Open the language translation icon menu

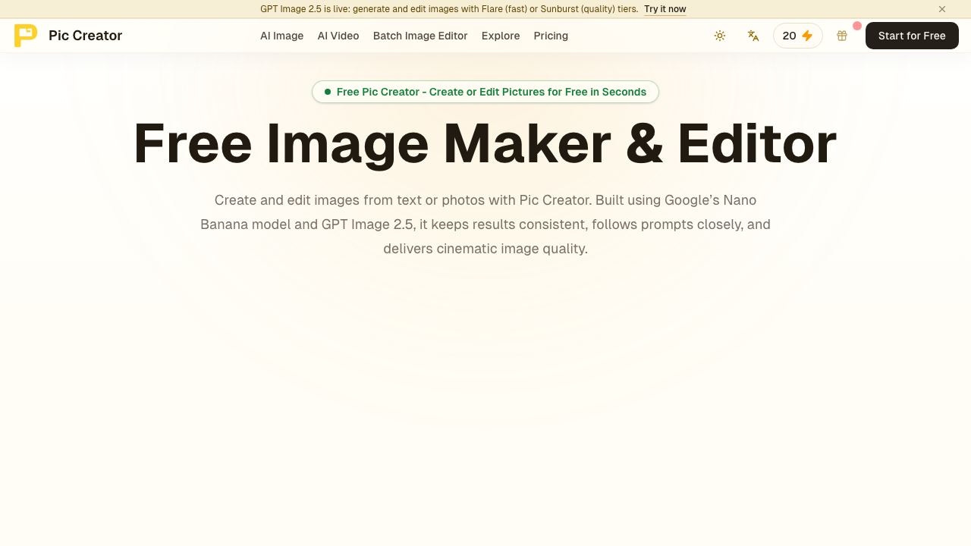pyautogui.click(x=753, y=36)
